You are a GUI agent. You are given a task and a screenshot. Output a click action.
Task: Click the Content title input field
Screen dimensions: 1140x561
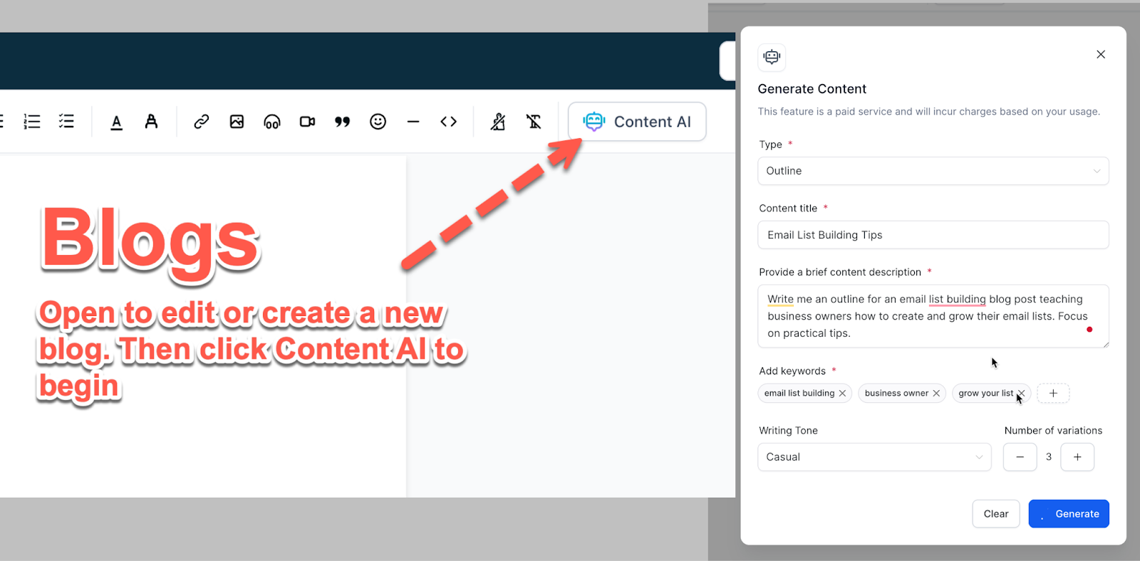point(933,235)
